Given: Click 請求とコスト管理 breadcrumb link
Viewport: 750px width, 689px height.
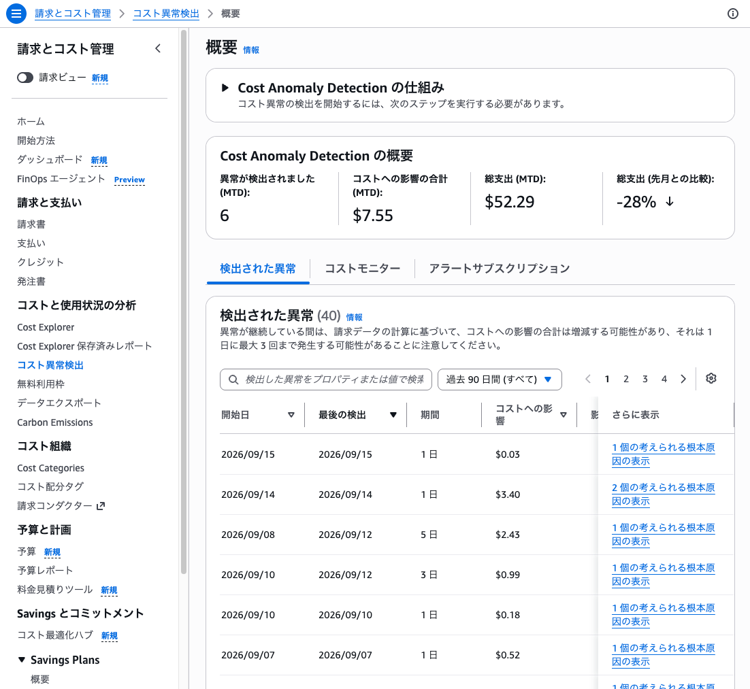Looking at the screenshot, I should [73, 14].
